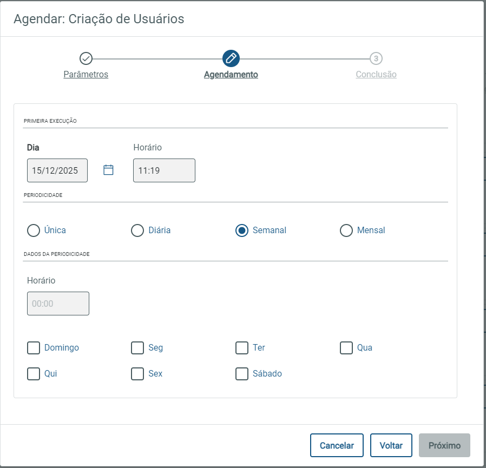486x468 pixels.
Task: Check the Qua weekday checkbox
Action: pos(346,347)
